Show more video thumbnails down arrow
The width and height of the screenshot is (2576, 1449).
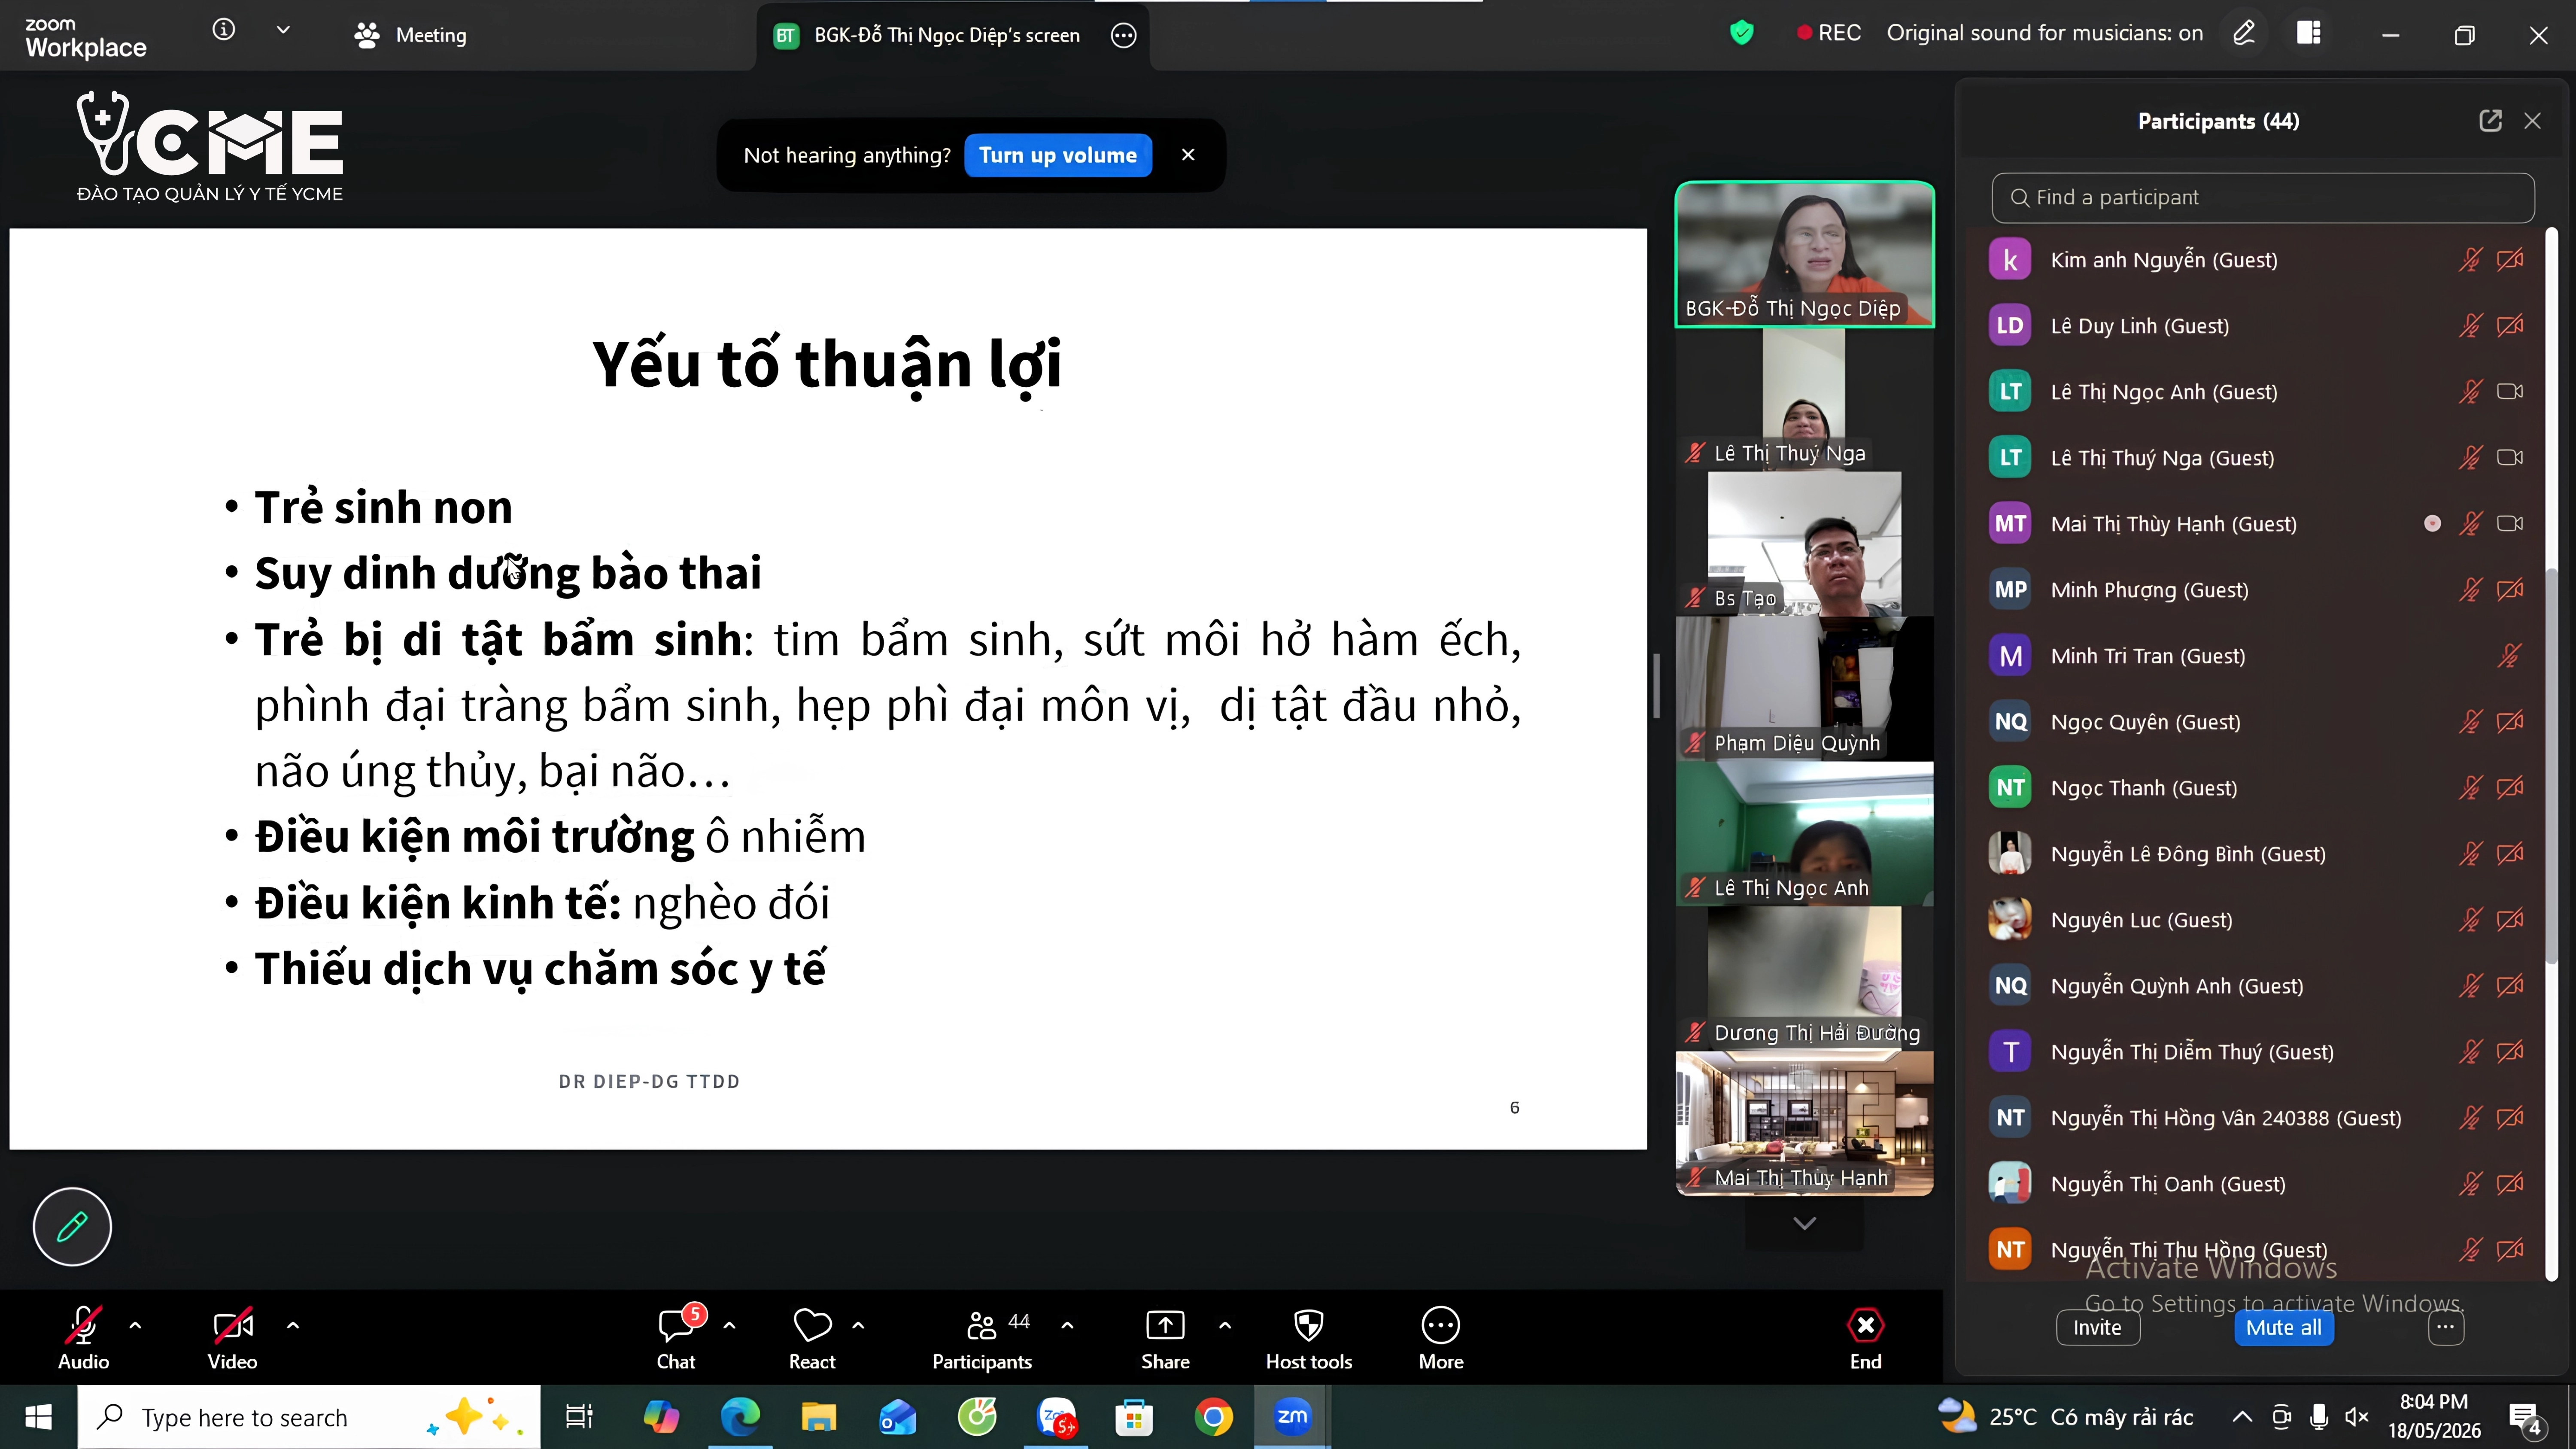pyautogui.click(x=1805, y=1223)
